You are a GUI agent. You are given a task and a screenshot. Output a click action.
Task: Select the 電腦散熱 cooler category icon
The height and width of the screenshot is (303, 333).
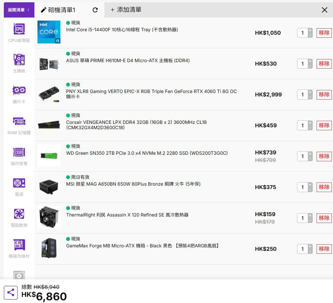click(19, 214)
